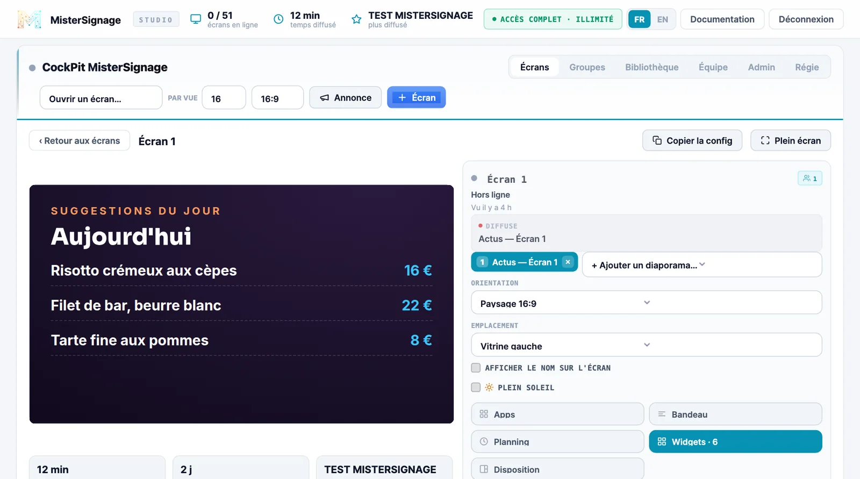Open the 16:9 ratio dropdown in toolbar
Screen dimensions: 860x479
(277, 98)
